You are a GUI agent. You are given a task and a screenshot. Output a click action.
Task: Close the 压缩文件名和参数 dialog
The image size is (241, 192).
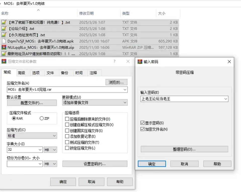[128, 61]
